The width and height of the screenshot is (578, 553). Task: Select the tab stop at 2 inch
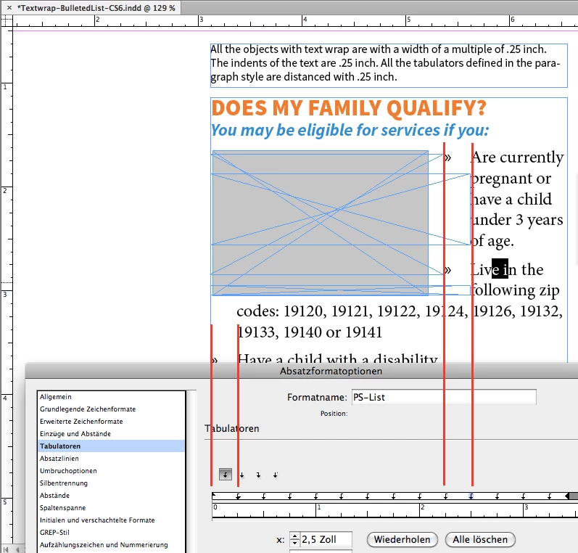click(420, 496)
